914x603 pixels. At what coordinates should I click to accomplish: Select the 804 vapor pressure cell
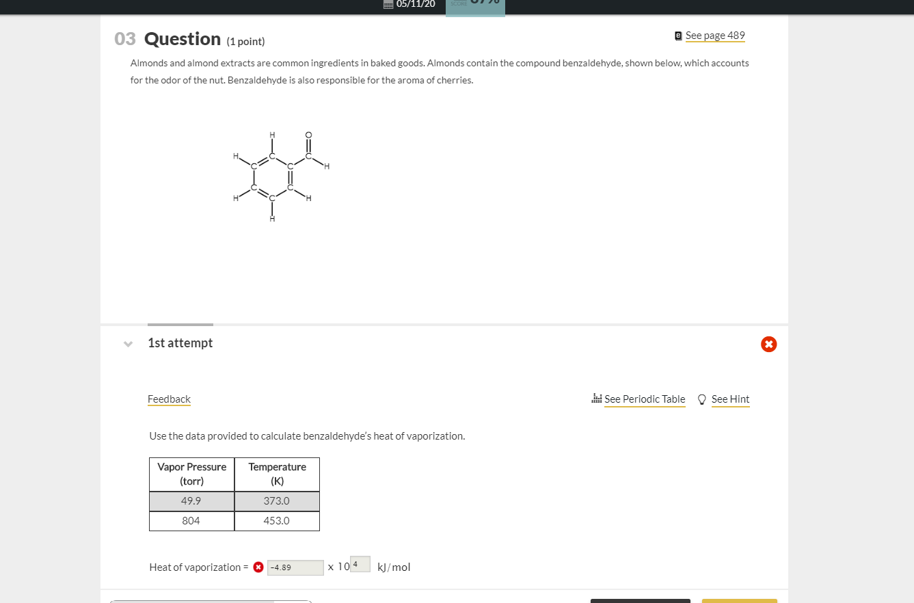[191, 521]
